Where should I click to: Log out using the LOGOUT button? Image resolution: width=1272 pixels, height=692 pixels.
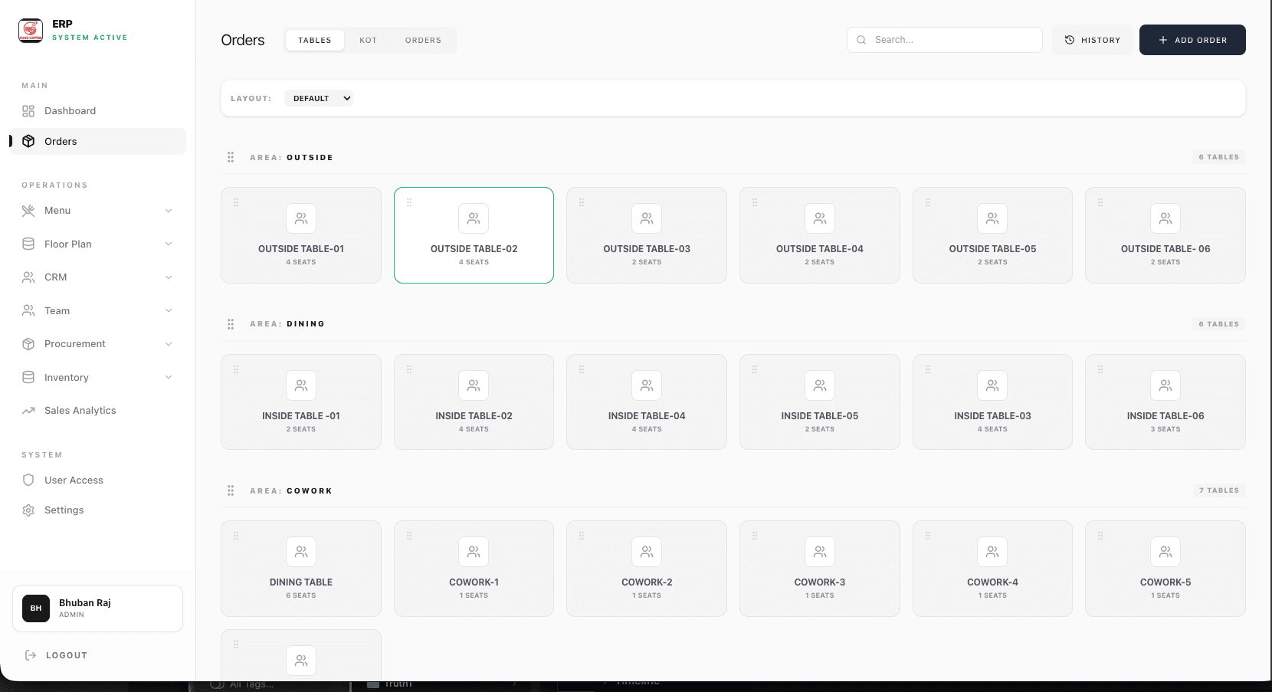click(57, 655)
